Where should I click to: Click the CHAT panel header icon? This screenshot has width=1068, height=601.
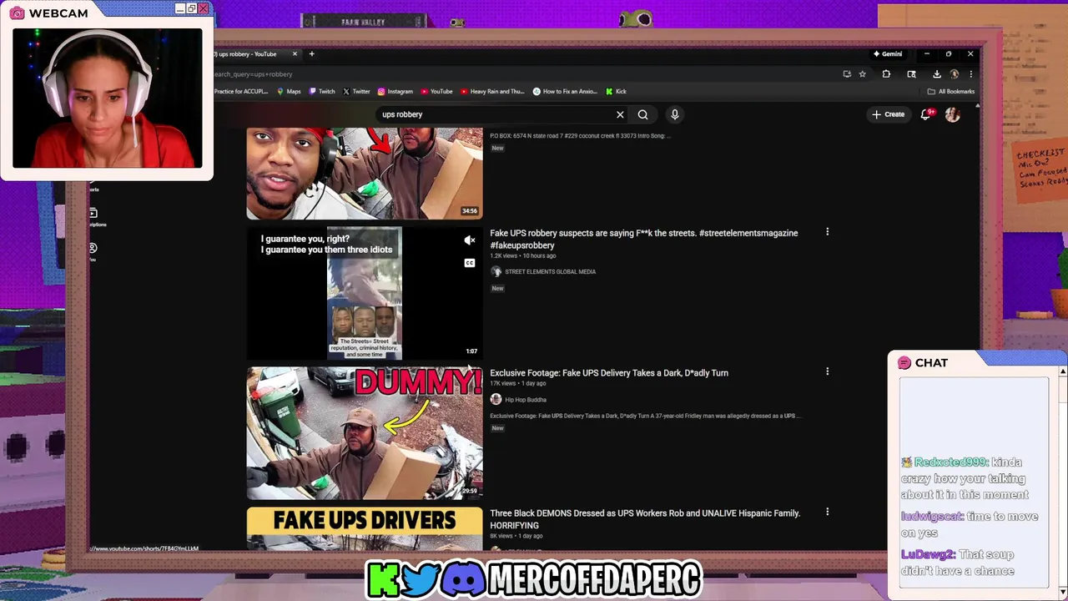pyautogui.click(x=904, y=363)
